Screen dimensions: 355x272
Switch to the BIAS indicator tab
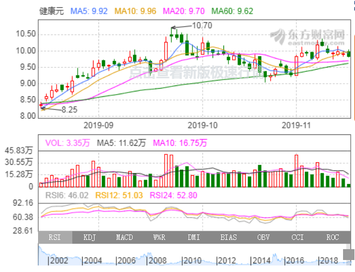tap(228, 238)
